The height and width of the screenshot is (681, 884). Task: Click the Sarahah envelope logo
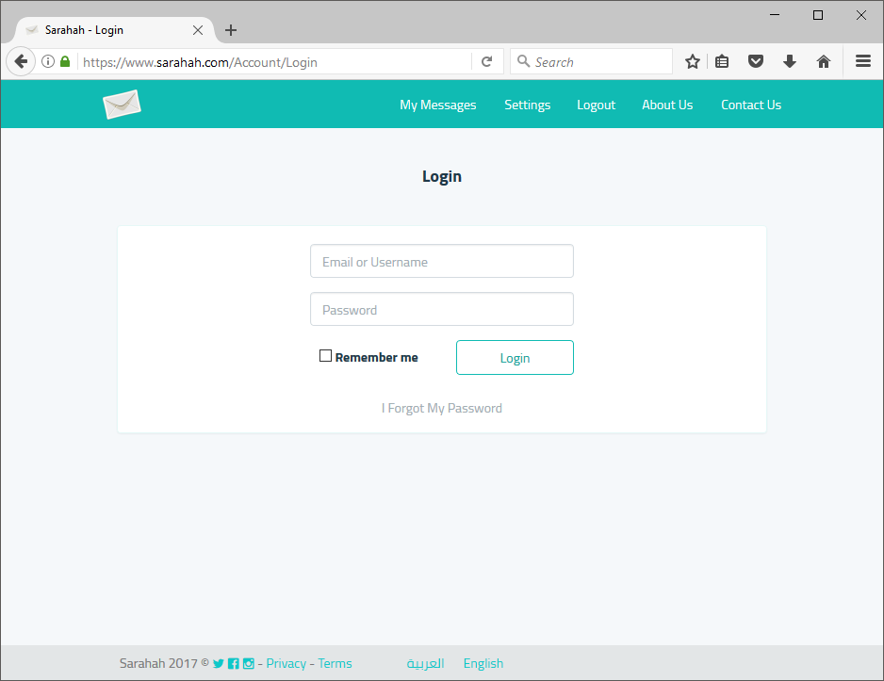(122, 104)
